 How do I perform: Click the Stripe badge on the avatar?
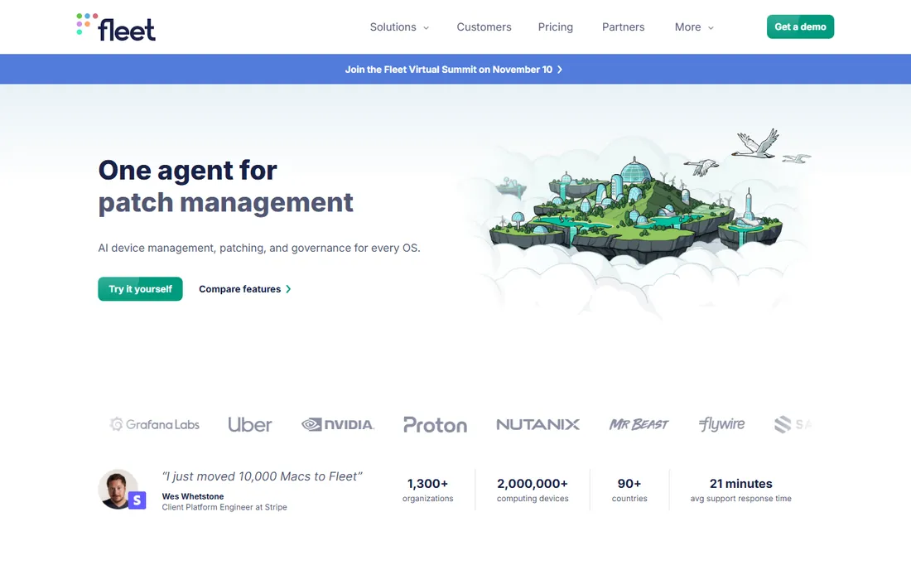tap(137, 500)
